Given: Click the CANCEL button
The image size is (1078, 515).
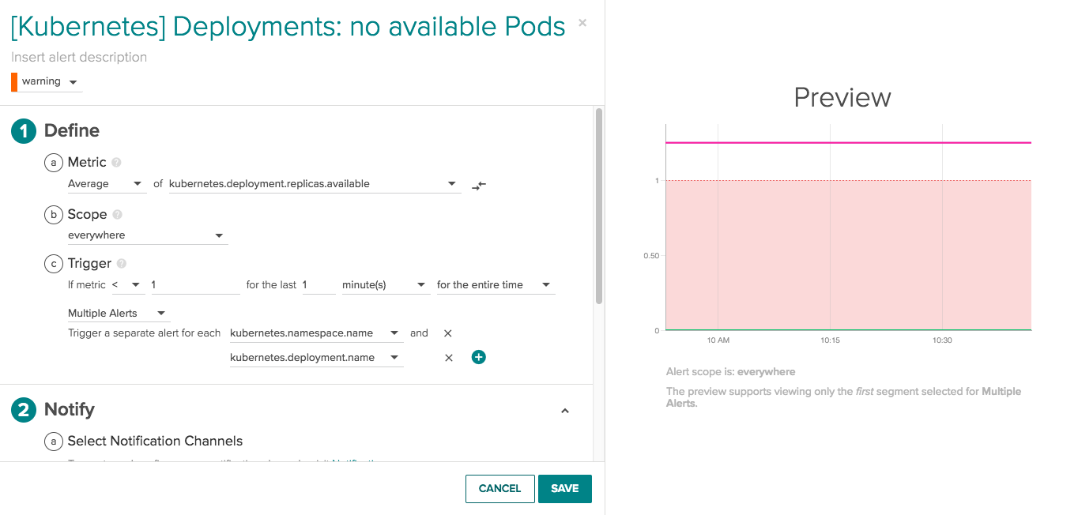Looking at the screenshot, I should point(499,488).
